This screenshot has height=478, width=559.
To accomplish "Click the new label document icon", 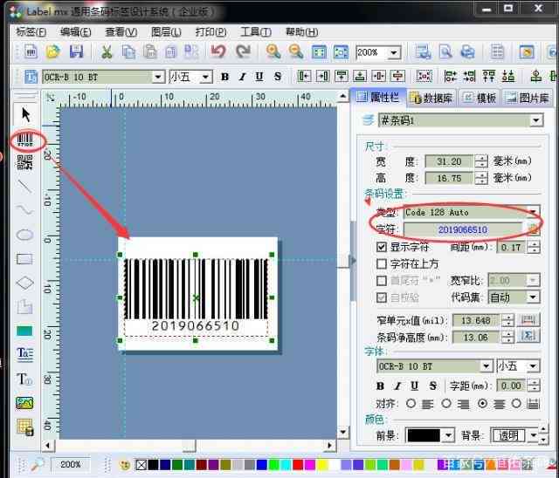I will click(x=31, y=52).
